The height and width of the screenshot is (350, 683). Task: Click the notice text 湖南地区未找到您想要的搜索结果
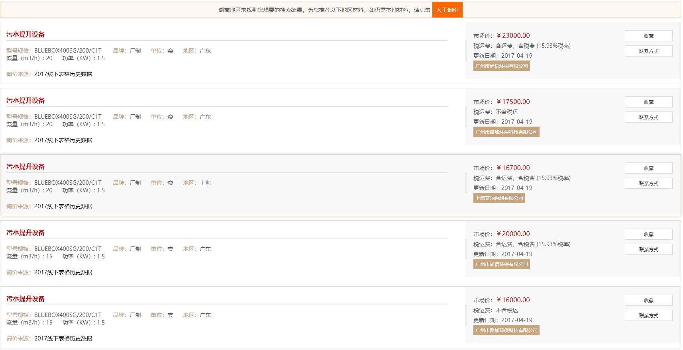260,10
